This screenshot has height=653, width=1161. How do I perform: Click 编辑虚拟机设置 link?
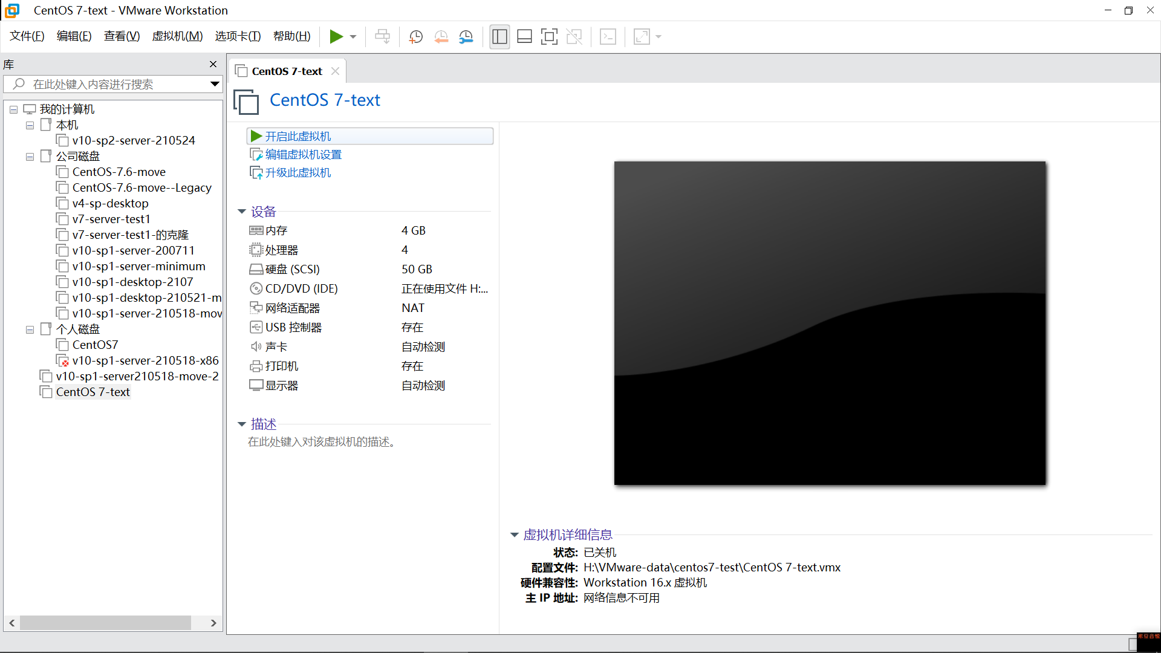[303, 155]
